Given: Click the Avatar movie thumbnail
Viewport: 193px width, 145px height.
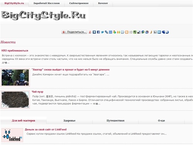Looking at the screenshot, I should (x=15, y=77).
